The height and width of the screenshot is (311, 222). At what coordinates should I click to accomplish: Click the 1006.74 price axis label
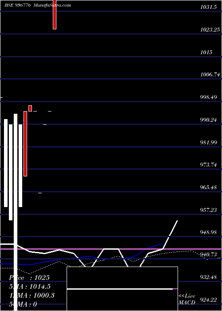click(210, 75)
